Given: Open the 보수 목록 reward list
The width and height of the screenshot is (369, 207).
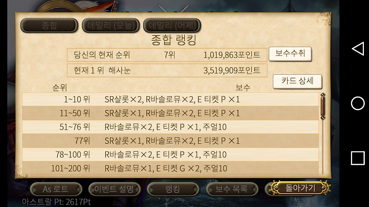Looking at the screenshot, I should 232,189.
